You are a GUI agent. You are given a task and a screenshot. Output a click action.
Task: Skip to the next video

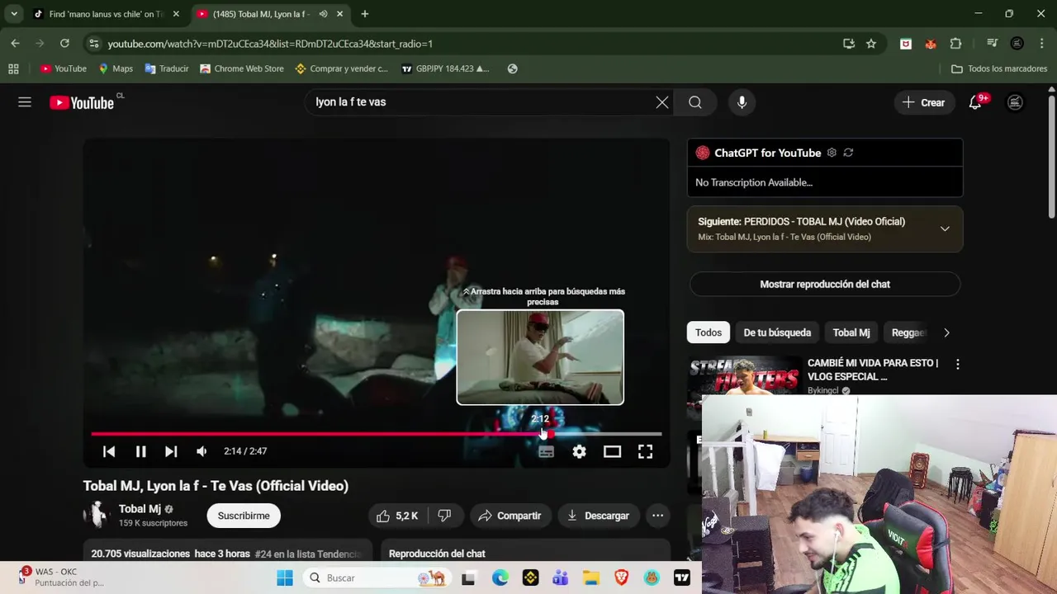point(171,451)
